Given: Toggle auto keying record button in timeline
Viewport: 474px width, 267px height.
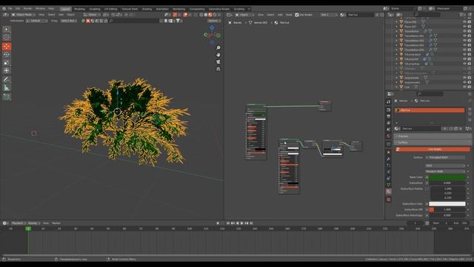Looking at the screenshot, I should [x=218, y=223].
